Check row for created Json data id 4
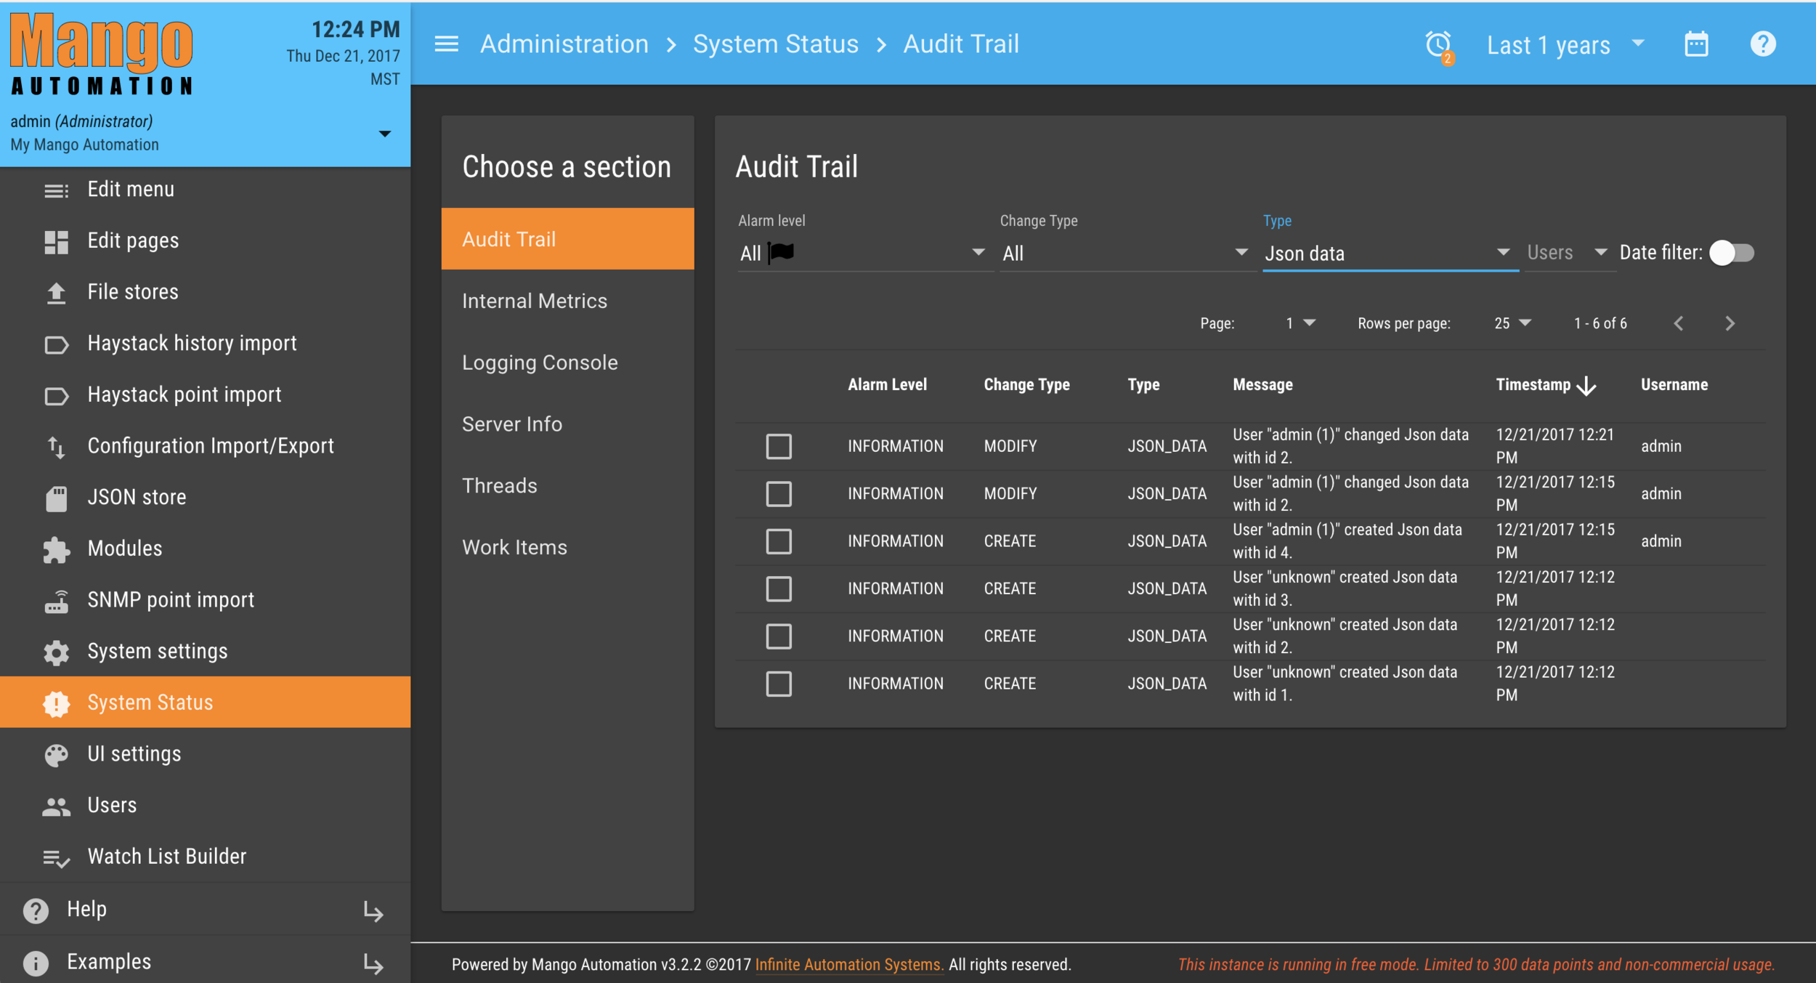This screenshot has width=1816, height=983. 778,541
